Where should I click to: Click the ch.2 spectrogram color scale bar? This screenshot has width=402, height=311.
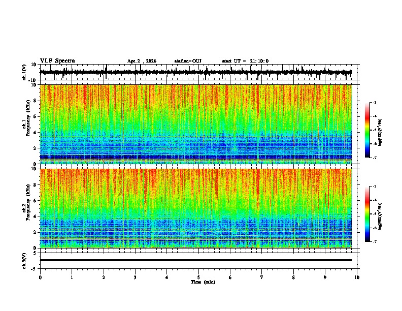click(x=367, y=214)
